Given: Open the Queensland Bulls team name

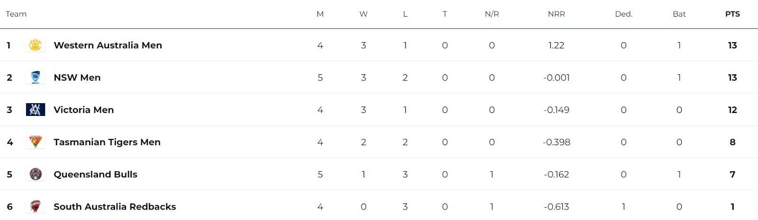Looking at the screenshot, I should click(96, 174).
